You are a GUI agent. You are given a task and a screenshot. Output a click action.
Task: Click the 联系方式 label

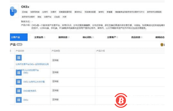coord(26,21)
